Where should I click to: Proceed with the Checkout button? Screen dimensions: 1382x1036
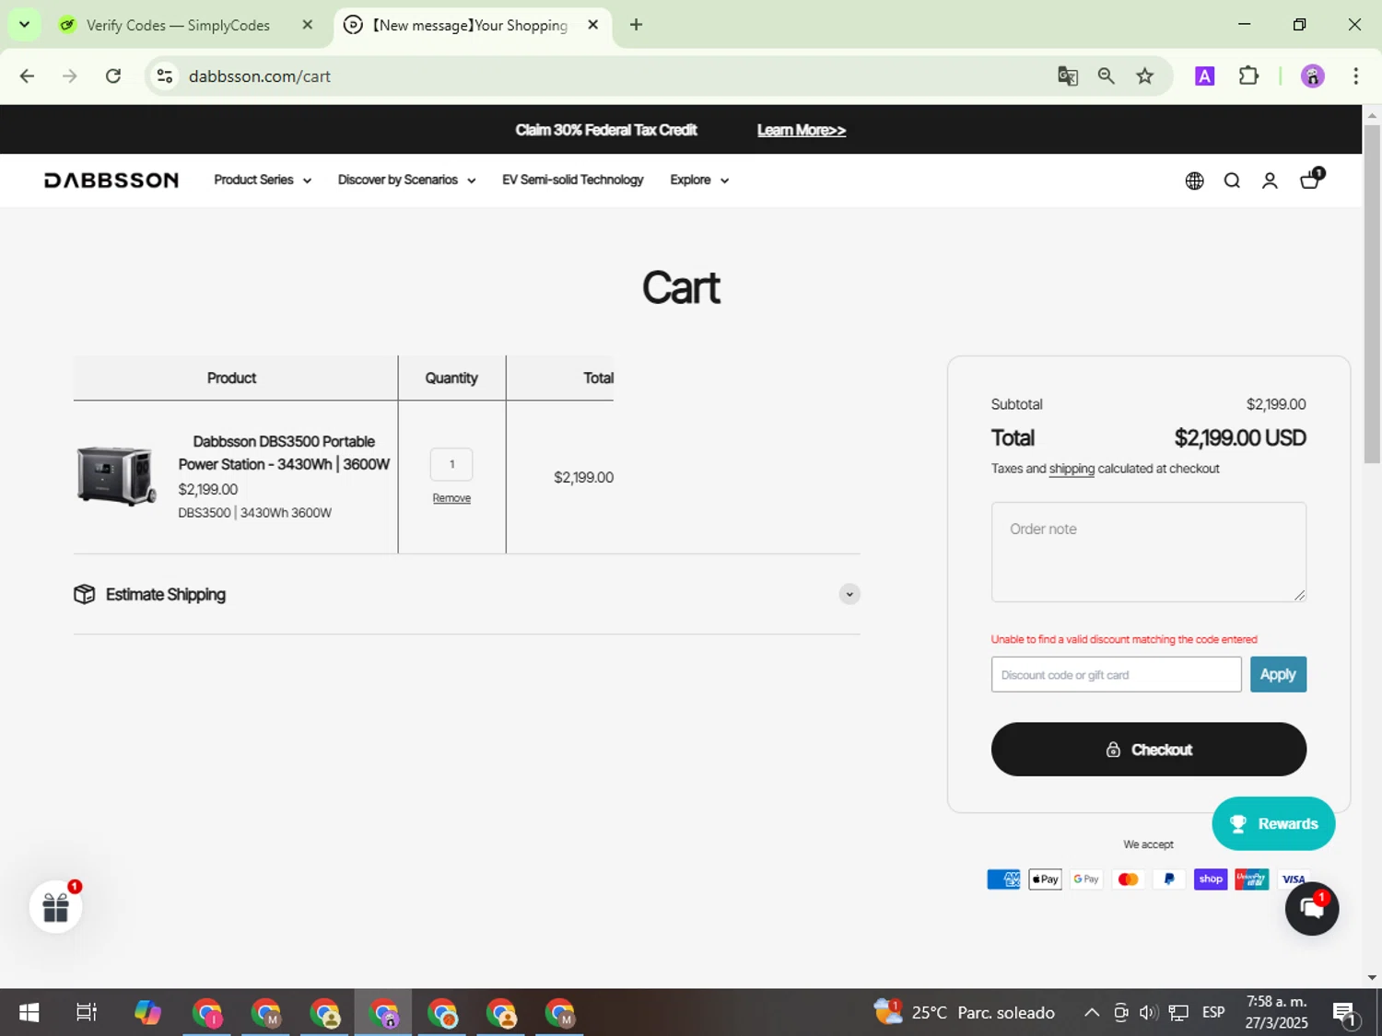coord(1149,750)
